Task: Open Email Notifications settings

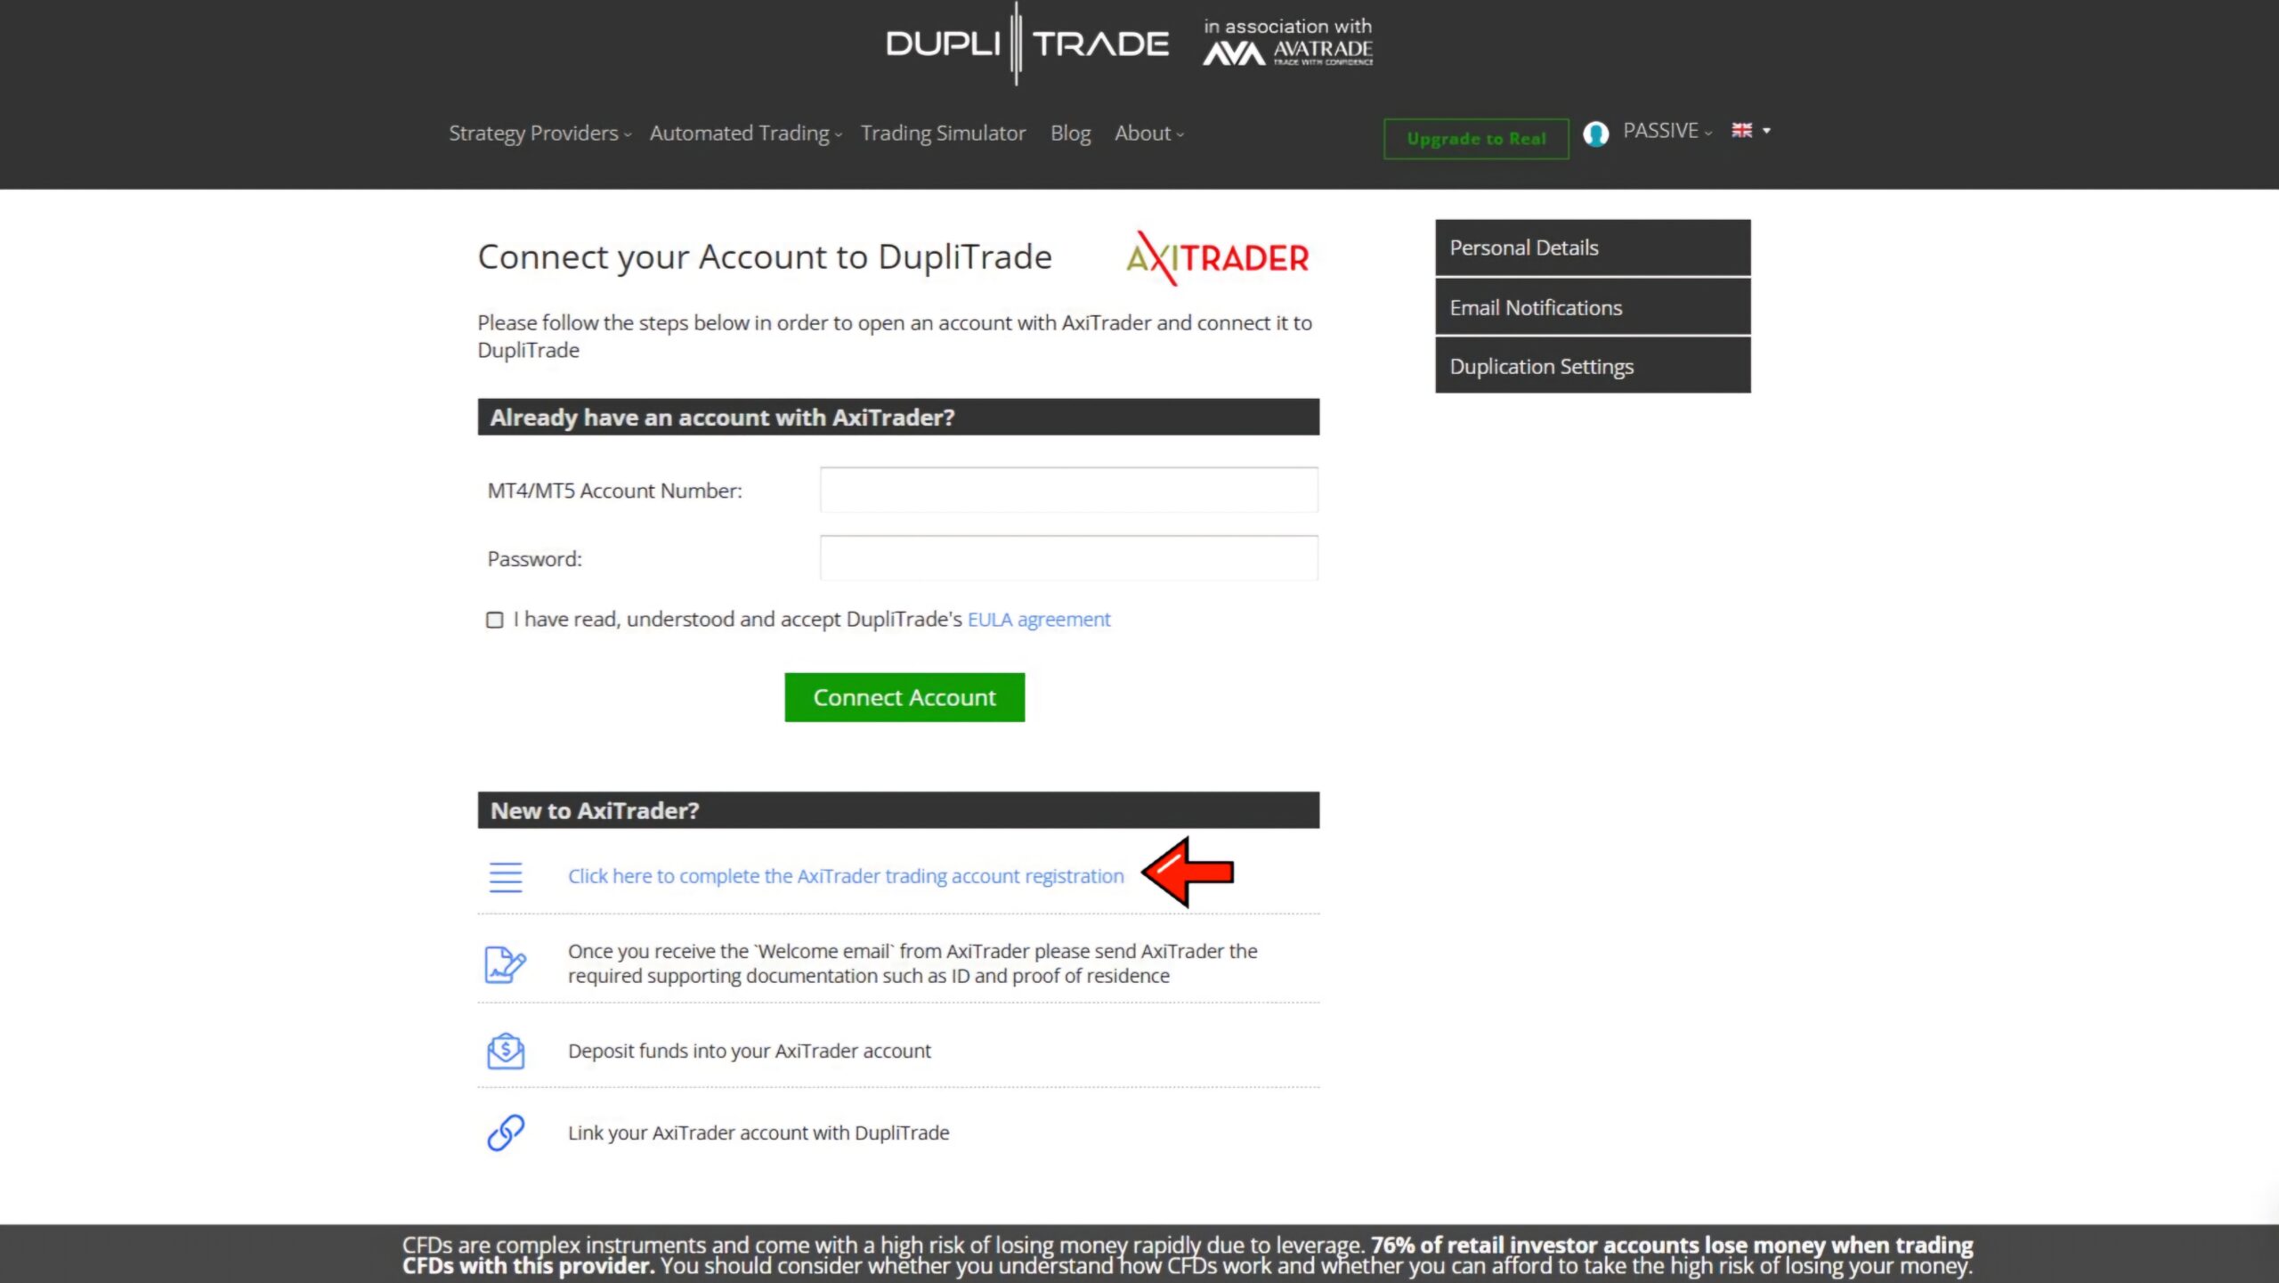Action: point(1593,307)
